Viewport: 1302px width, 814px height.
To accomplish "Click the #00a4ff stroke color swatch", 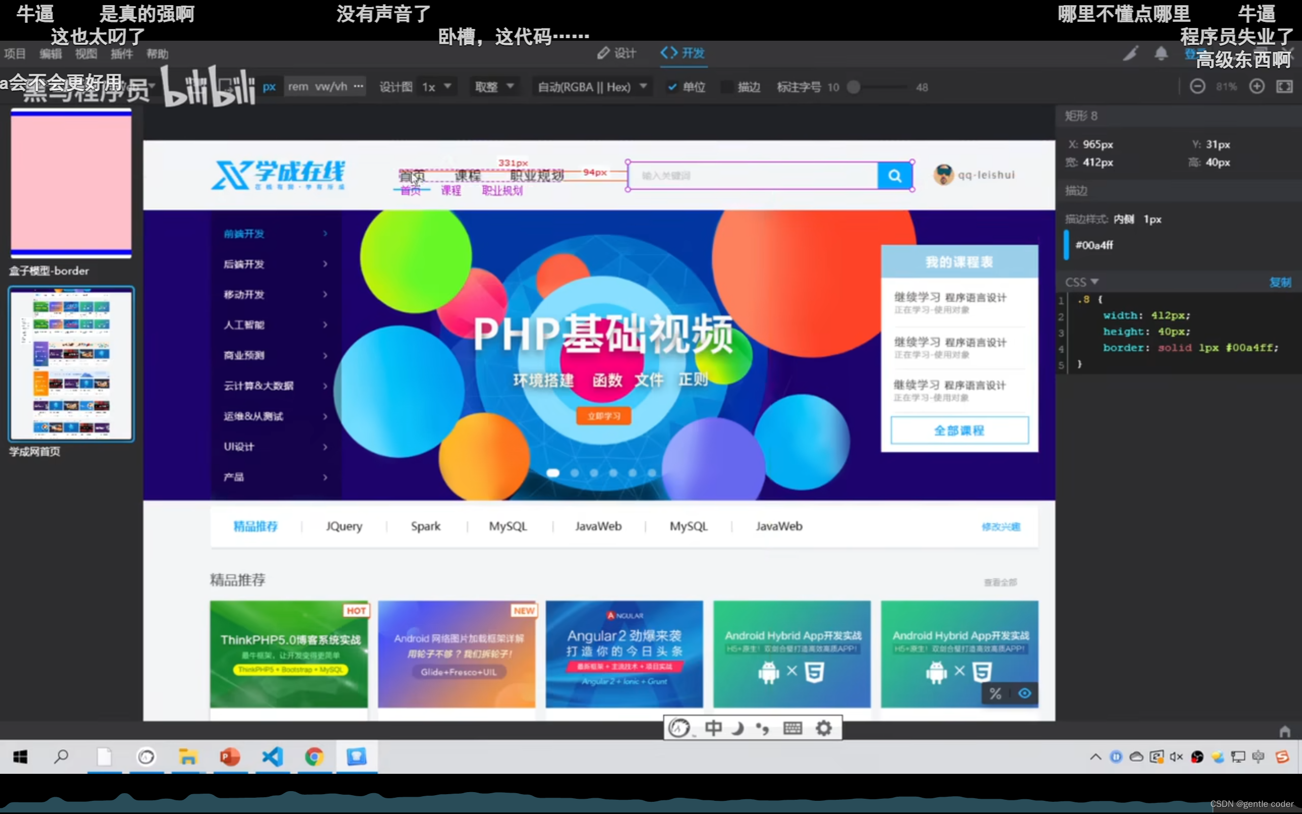I will point(1067,245).
